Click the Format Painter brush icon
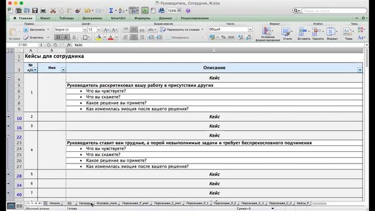 pyautogui.click(x=78, y=11)
